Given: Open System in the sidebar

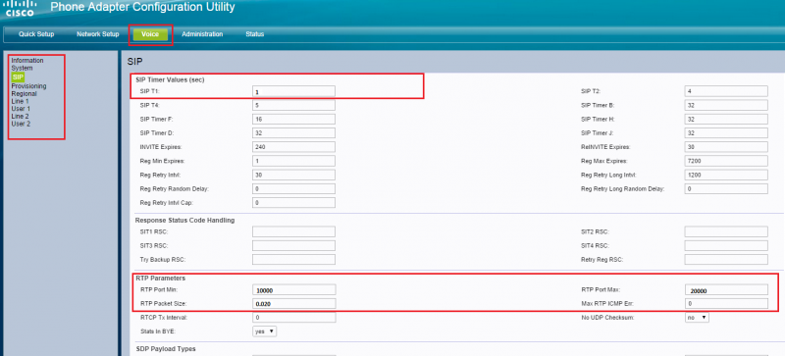Looking at the screenshot, I should click(x=22, y=68).
